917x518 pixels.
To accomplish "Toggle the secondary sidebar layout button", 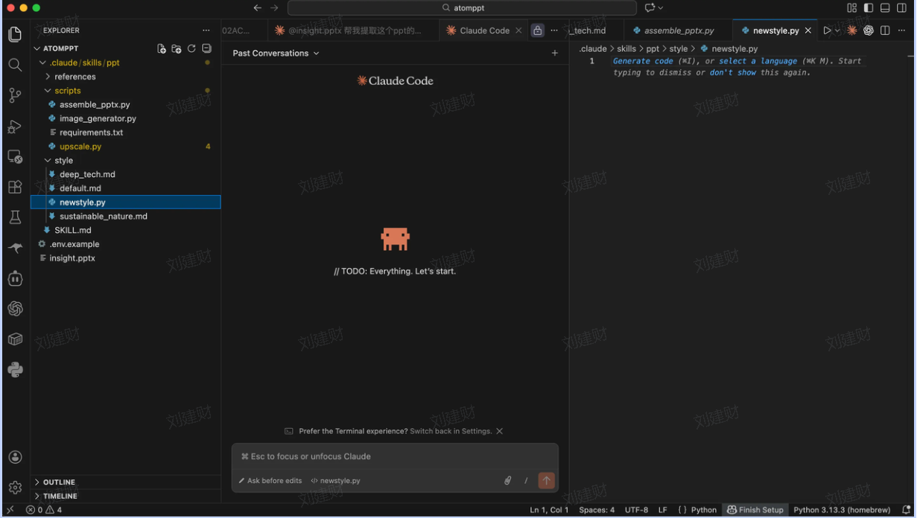I will (901, 7).
